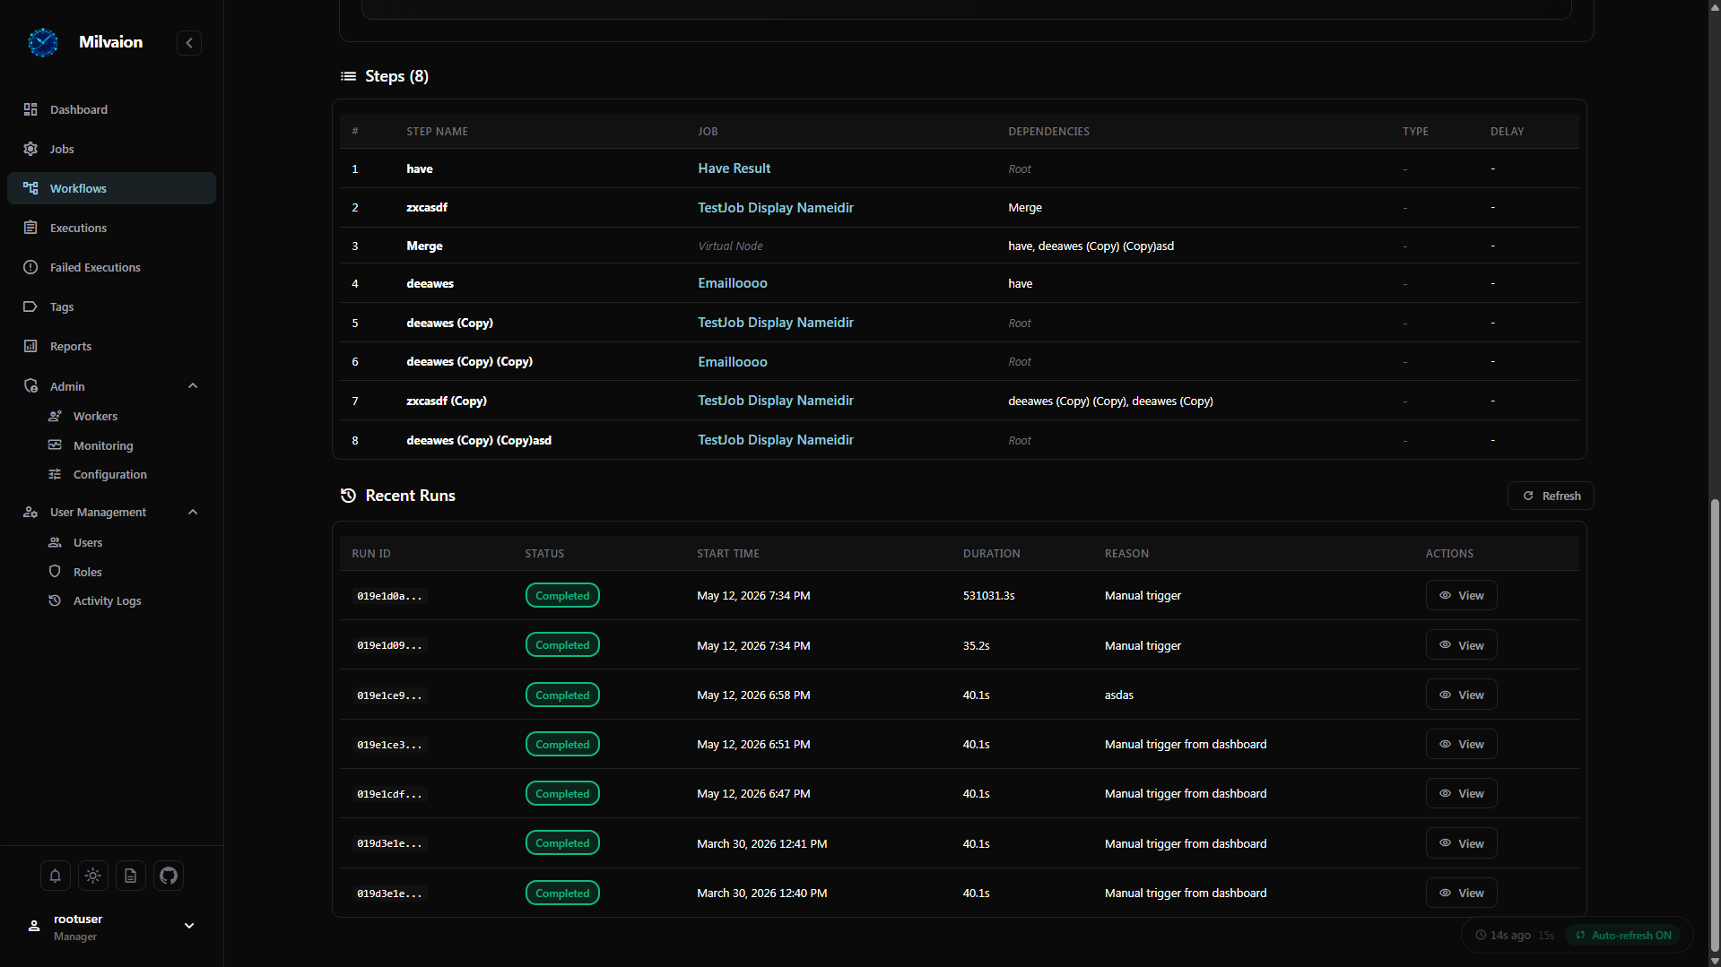Open Executions page
The height and width of the screenshot is (967, 1721).
click(x=111, y=228)
